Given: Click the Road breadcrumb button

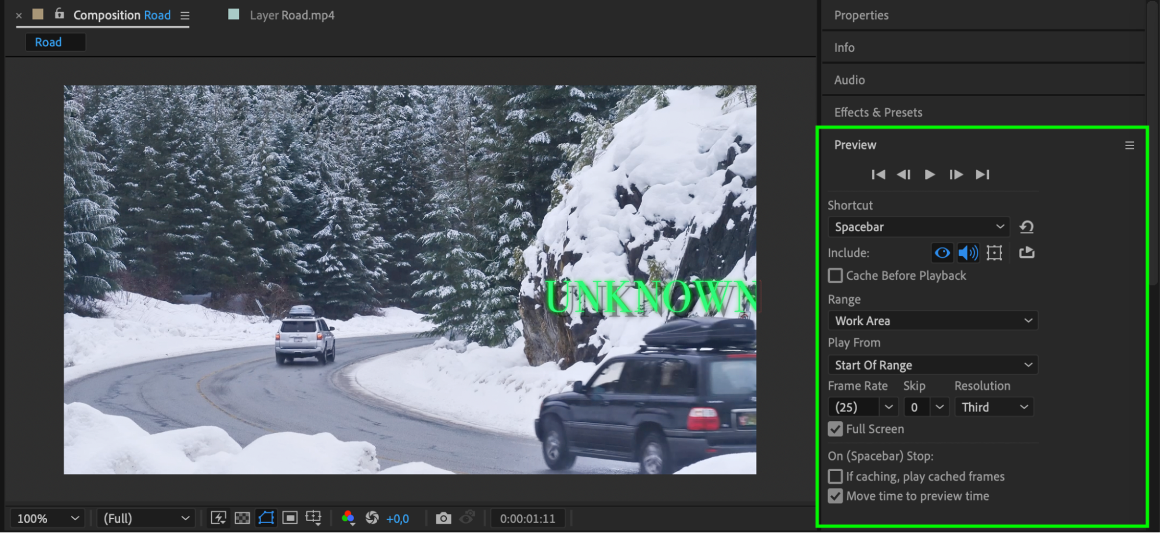Looking at the screenshot, I should 55,42.
